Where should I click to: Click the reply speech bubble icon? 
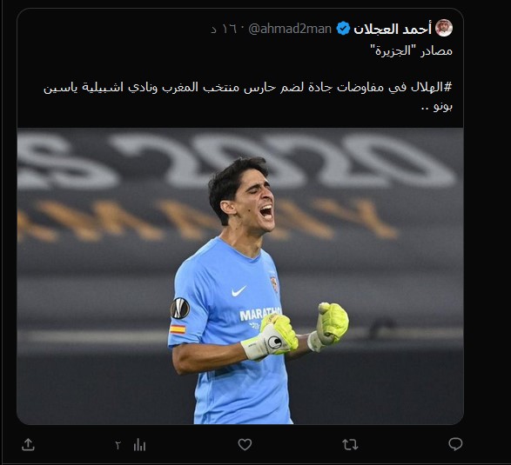pos(455,444)
